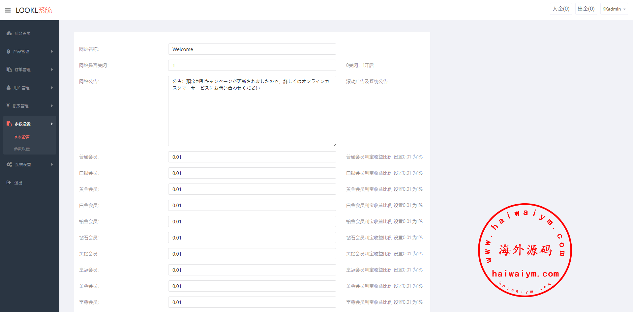Click the 退出 logout icon
This screenshot has height=312, width=633.
click(9, 183)
